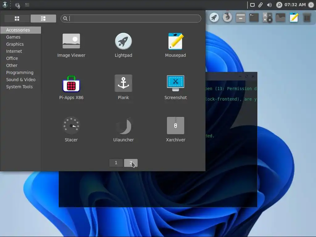Open the notepad editor icon in dock
The height and width of the screenshot is (237, 316).
(294, 17)
